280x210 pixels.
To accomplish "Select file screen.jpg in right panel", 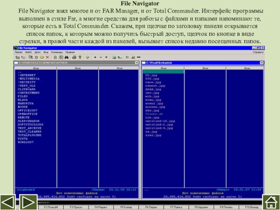I will (155, 107).
